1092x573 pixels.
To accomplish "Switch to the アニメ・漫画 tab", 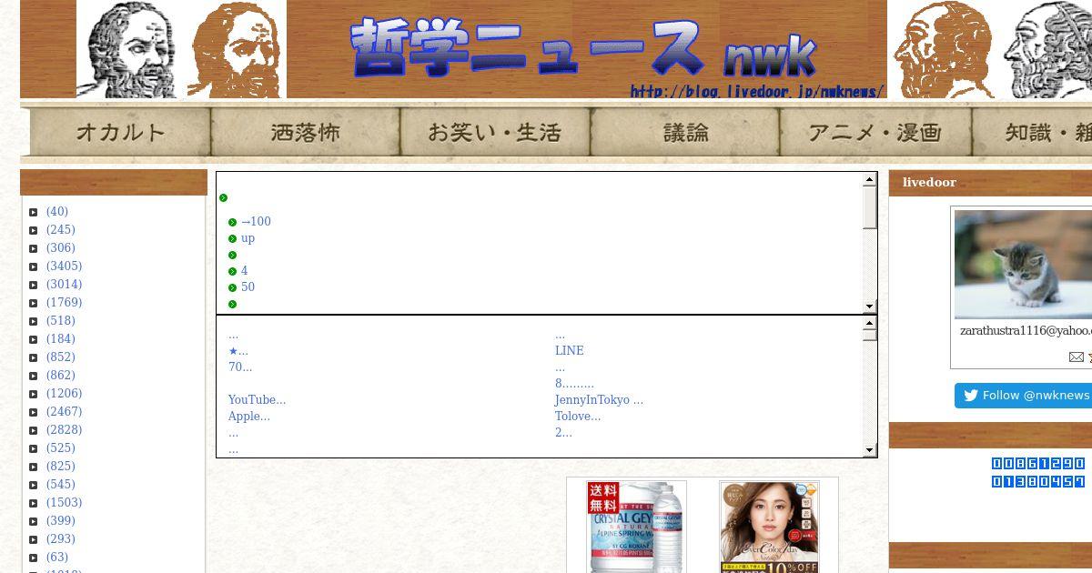I will [875, 133].
